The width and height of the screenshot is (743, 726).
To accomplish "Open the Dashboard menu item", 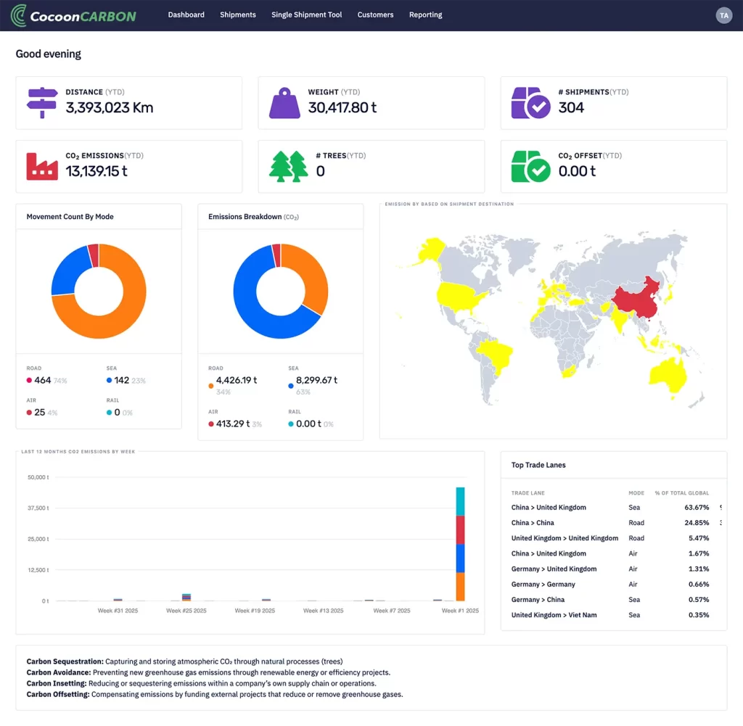I will click(186, 15).
